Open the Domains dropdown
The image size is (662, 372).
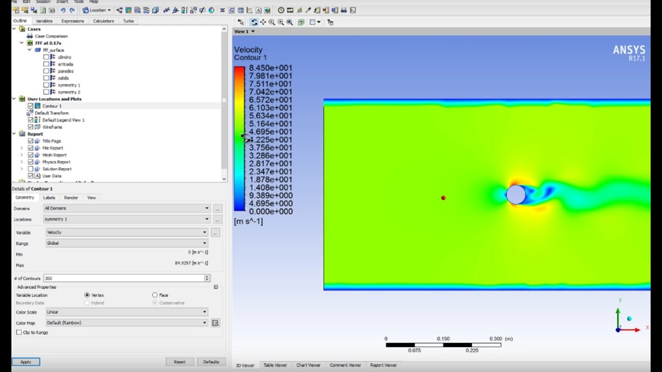pos(127,208)
